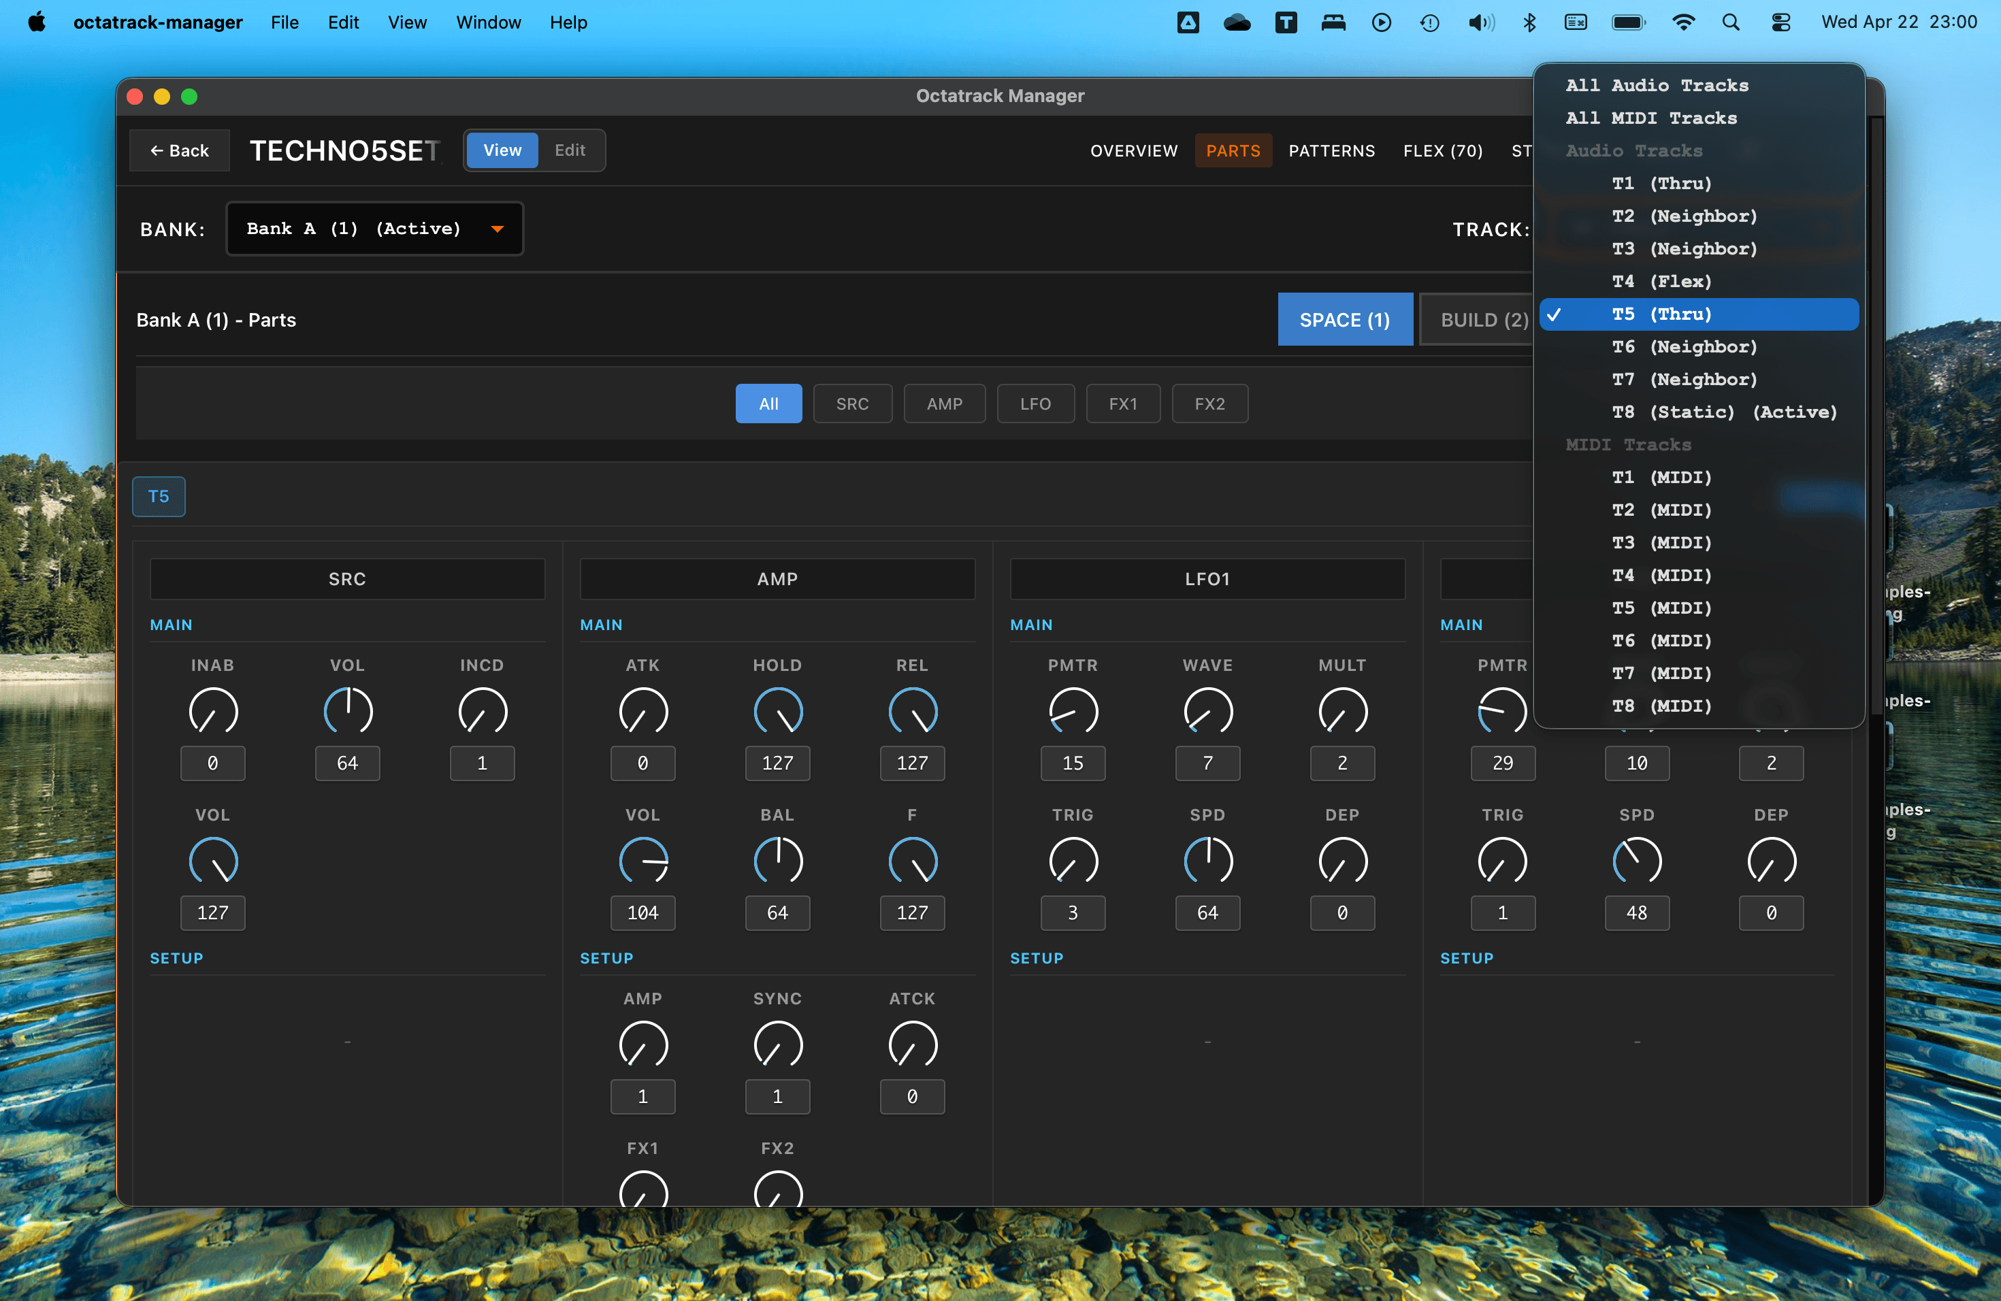Open the Bank A dropdown
Image resolution: width=2001 pixels, height=1301 pixels.
point(375,228)
